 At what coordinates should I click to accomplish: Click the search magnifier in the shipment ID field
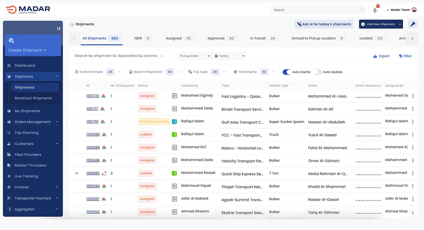tap(163, 56)
